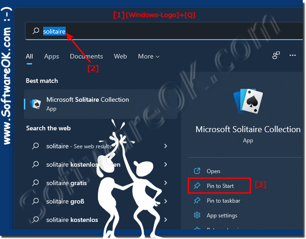Click magnifier icon beside last 'solitaire kostenlos'

pos(35,220)
